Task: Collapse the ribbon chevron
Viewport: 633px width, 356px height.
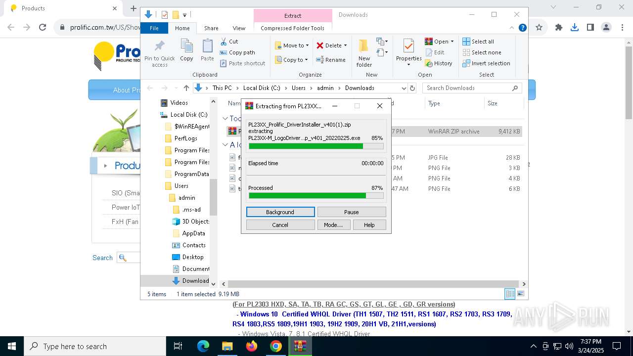Action: pyautogui.click(x=512, y=28)
